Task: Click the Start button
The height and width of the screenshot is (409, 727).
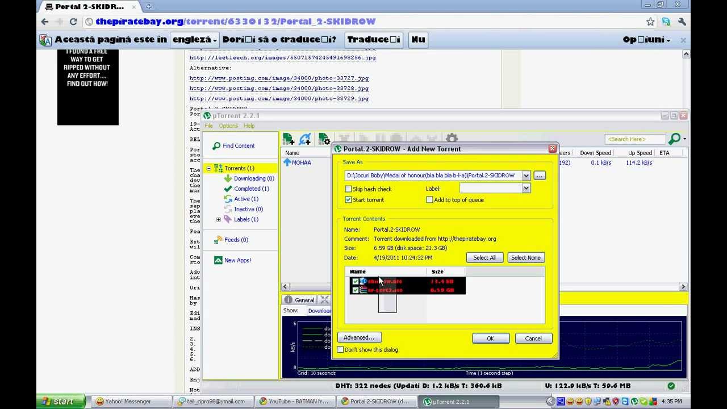Action: pos(61,402)
